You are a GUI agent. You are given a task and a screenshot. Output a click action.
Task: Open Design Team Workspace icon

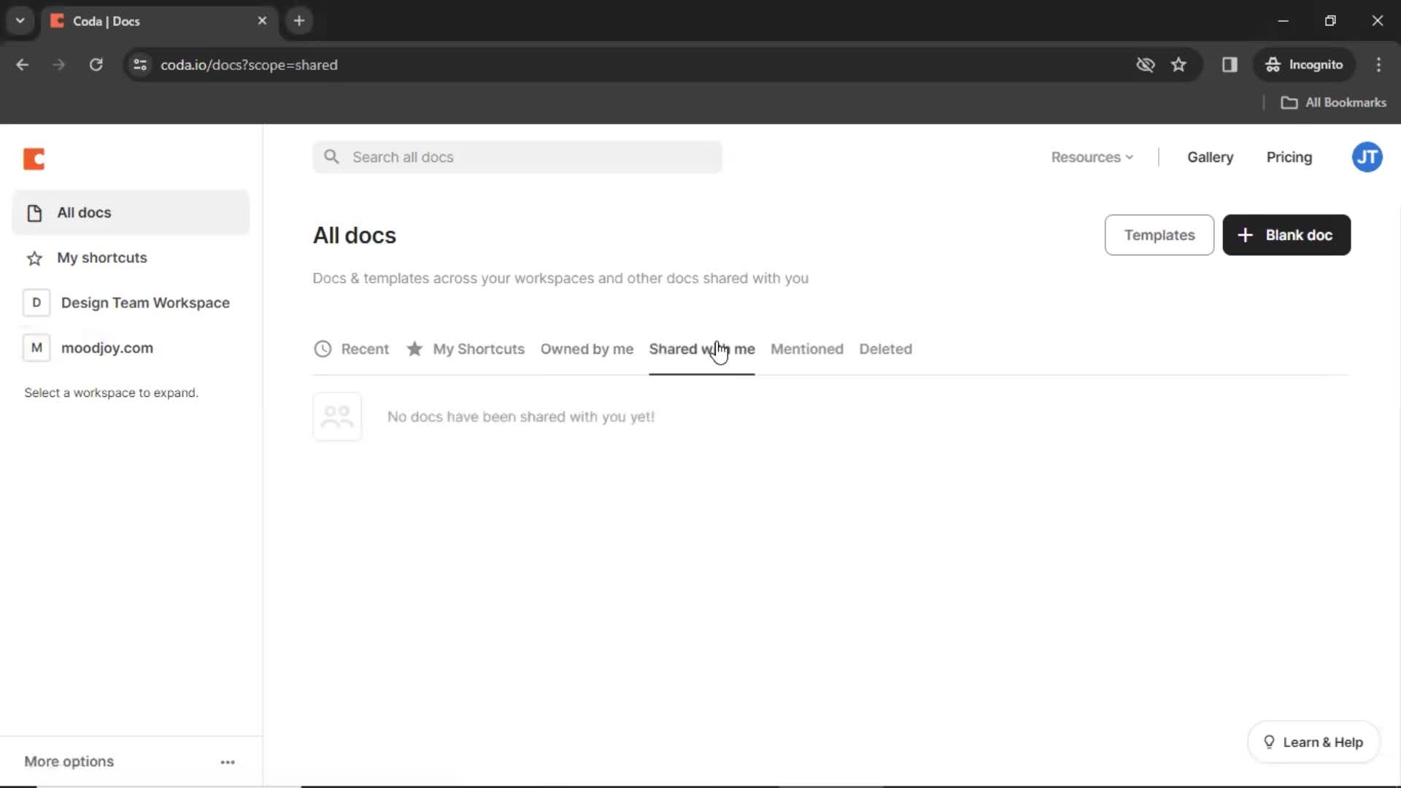[x=36, y=302]
